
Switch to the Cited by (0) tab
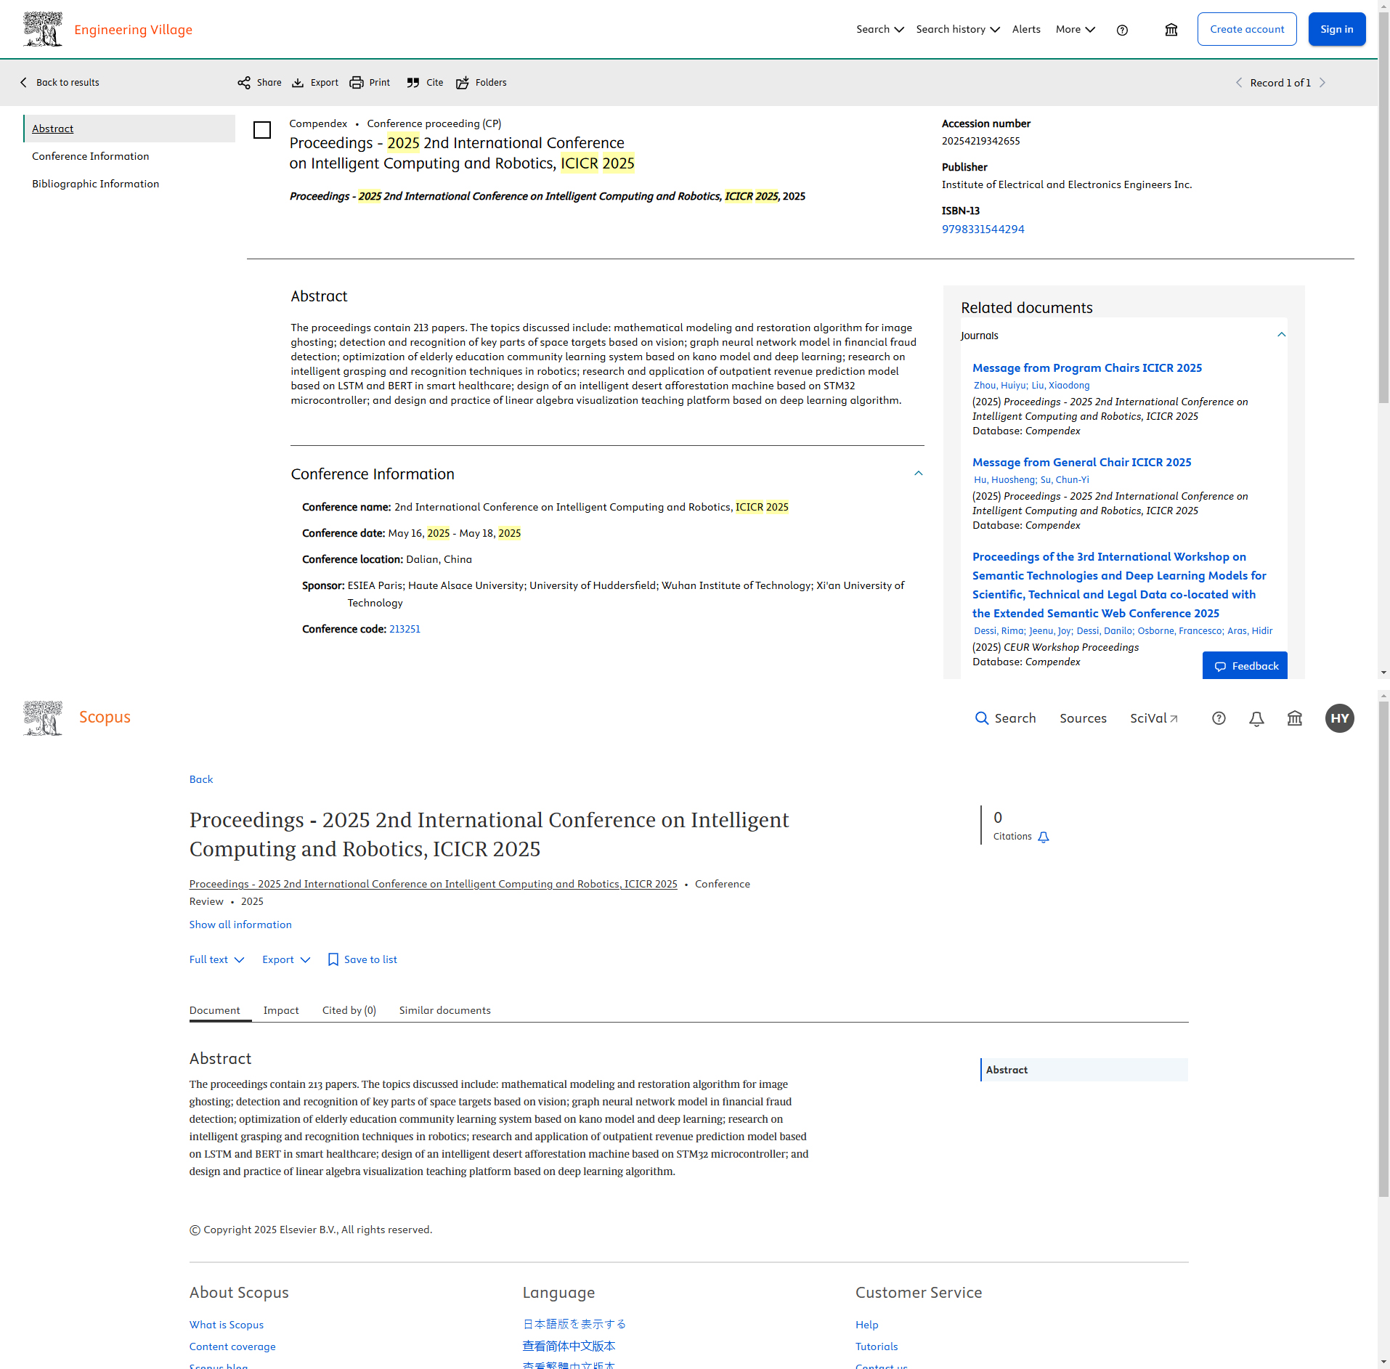click(349, 1010)
